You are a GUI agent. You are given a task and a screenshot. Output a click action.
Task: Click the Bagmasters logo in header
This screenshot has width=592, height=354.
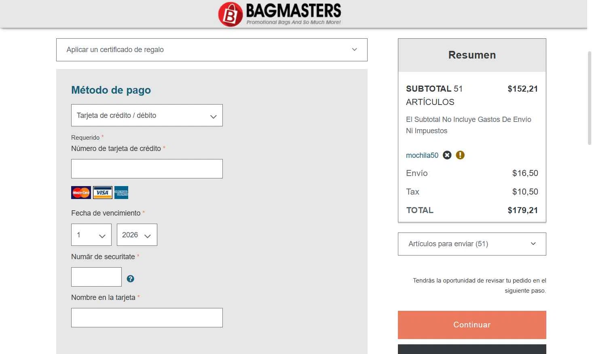pyautogui.click(x=279, y=14)
